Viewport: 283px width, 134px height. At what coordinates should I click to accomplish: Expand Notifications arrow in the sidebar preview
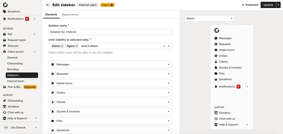[247, 87]
